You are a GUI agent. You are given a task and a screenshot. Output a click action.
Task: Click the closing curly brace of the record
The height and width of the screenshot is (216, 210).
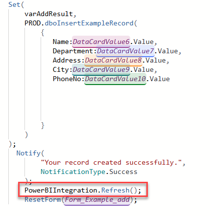[43, 126]
